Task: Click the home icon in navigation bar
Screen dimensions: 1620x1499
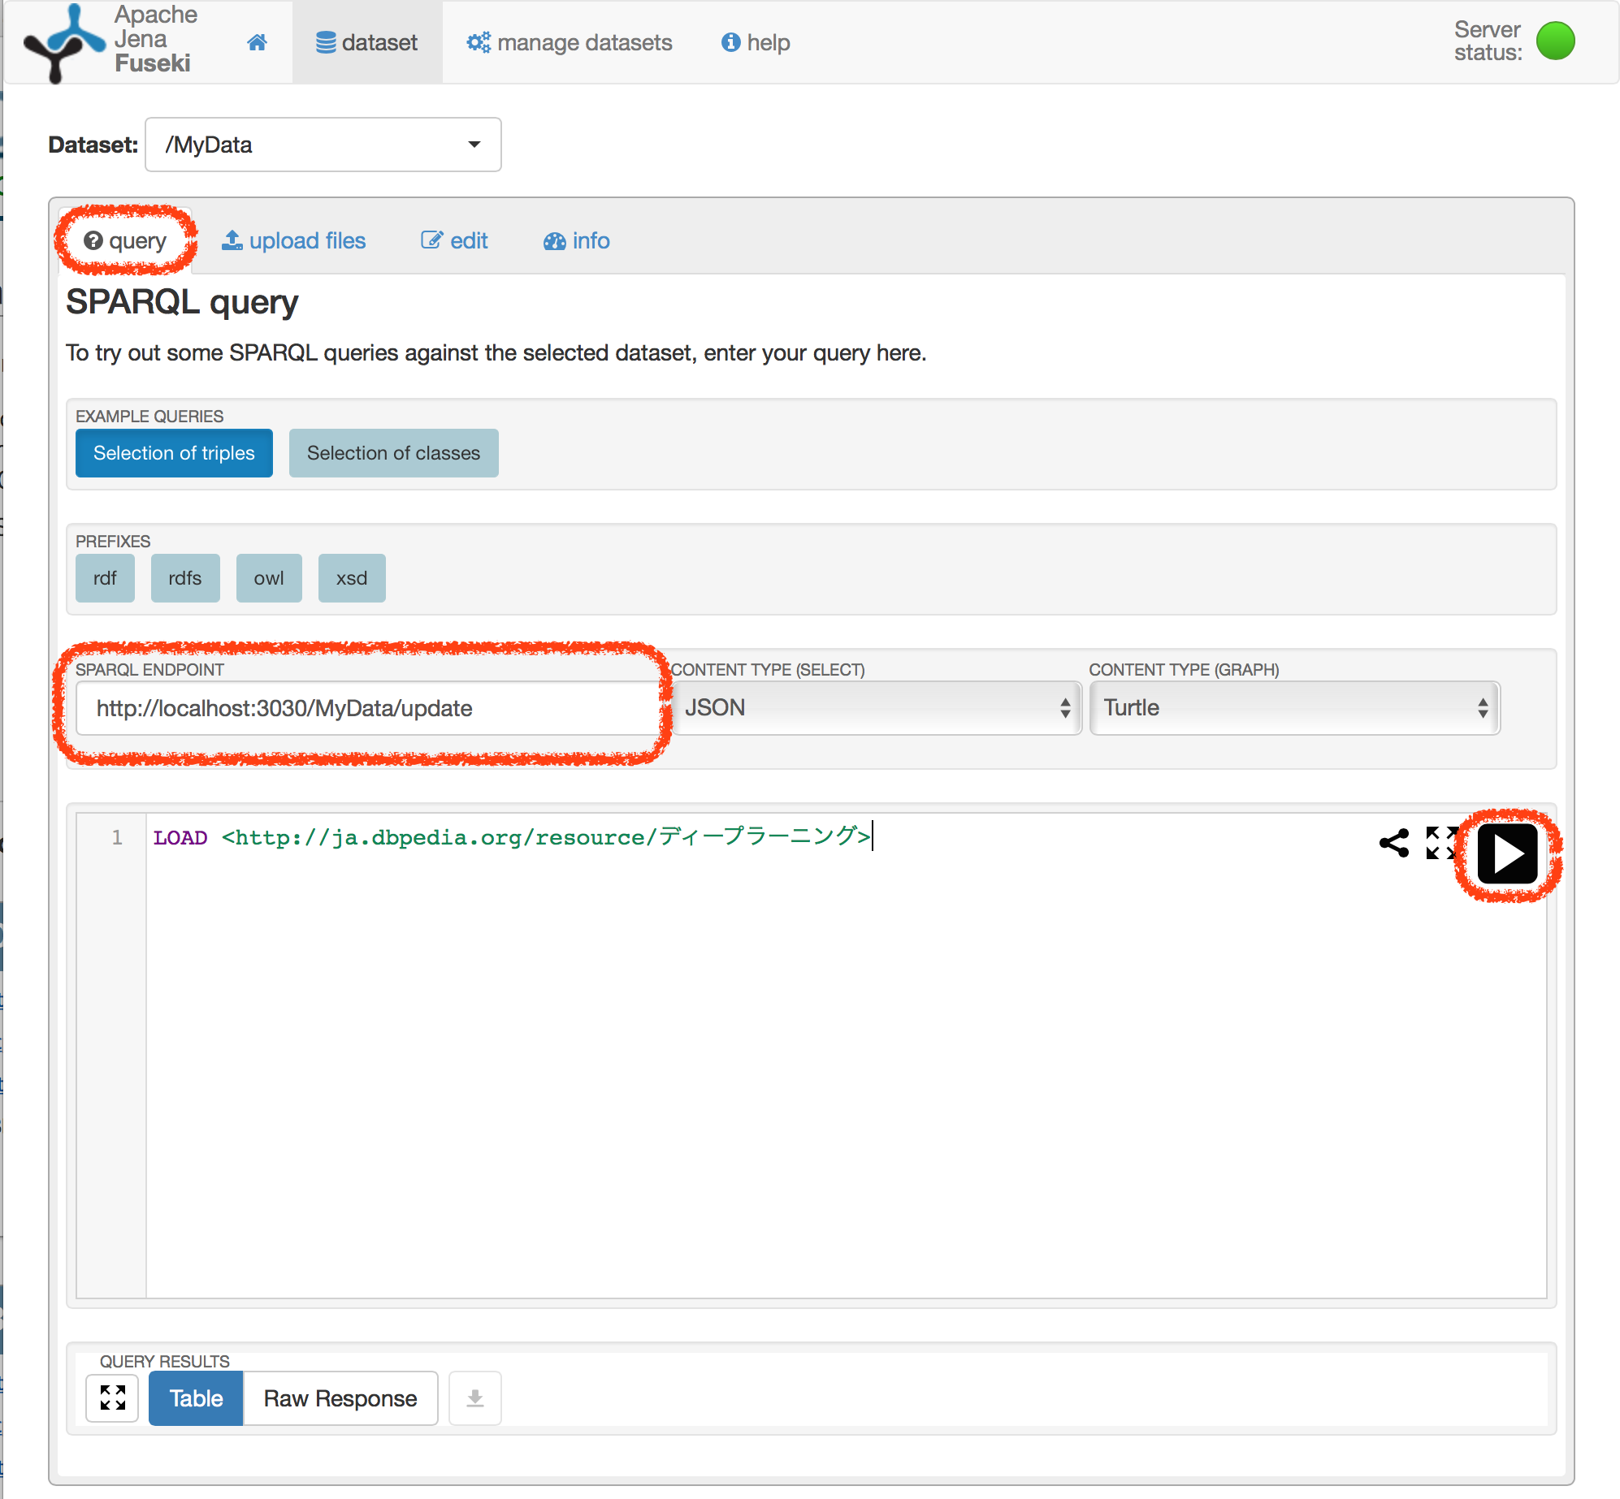Action: 257,41
